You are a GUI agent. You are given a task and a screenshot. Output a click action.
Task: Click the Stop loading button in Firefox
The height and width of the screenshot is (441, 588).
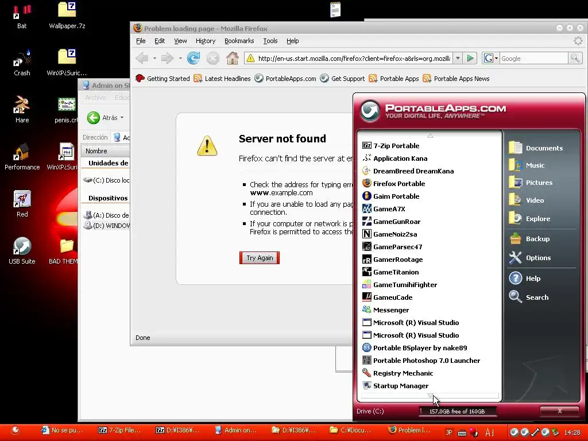(212, 58)
